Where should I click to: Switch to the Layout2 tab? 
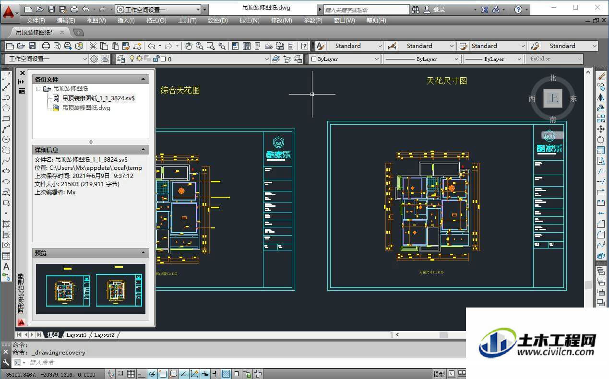(x=104, y=335)
